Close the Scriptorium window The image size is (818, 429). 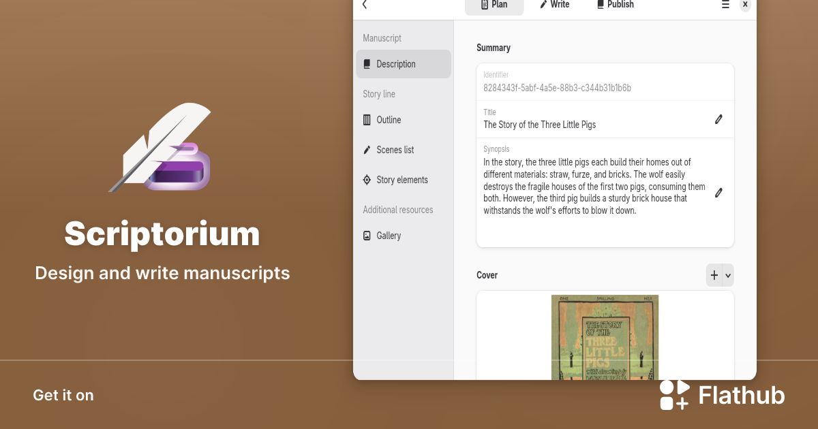point(745,5)
